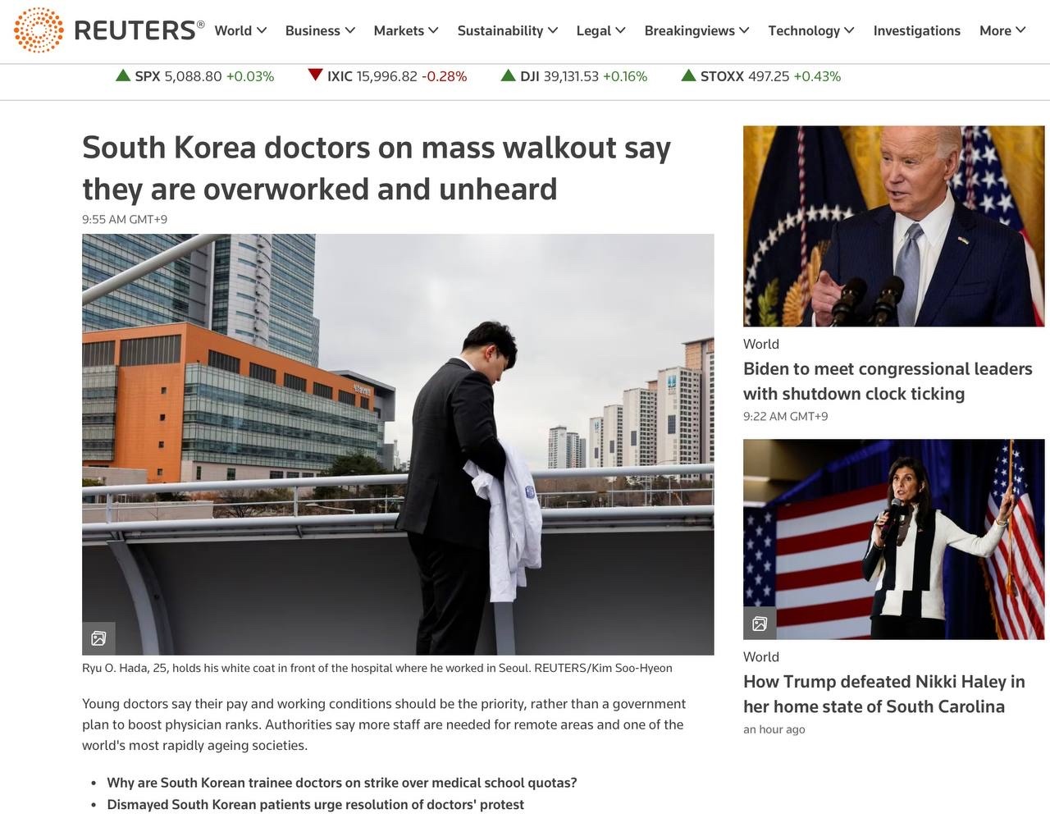Open the Investigations section
The image size is (1050, 818).
coord(916,30)
